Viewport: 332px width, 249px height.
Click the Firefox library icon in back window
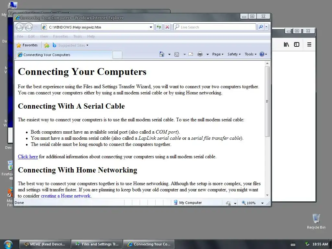pyautogui.click(x=286, y=44)
